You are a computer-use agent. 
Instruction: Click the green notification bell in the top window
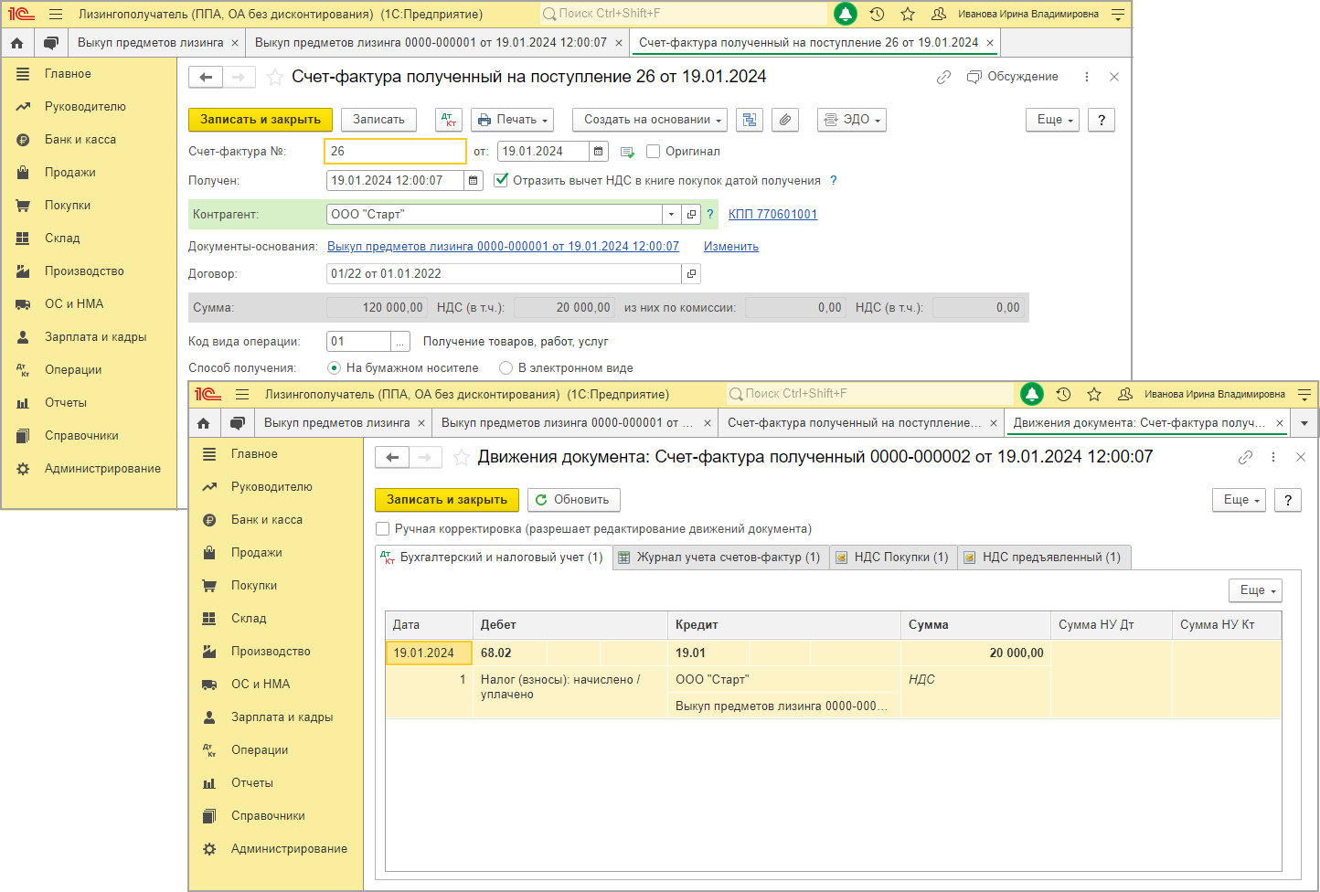point(846,14)
